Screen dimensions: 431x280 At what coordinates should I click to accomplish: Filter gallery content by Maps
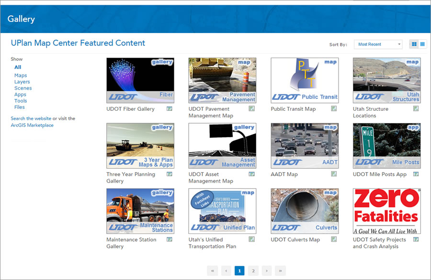[x=22, y=75]
